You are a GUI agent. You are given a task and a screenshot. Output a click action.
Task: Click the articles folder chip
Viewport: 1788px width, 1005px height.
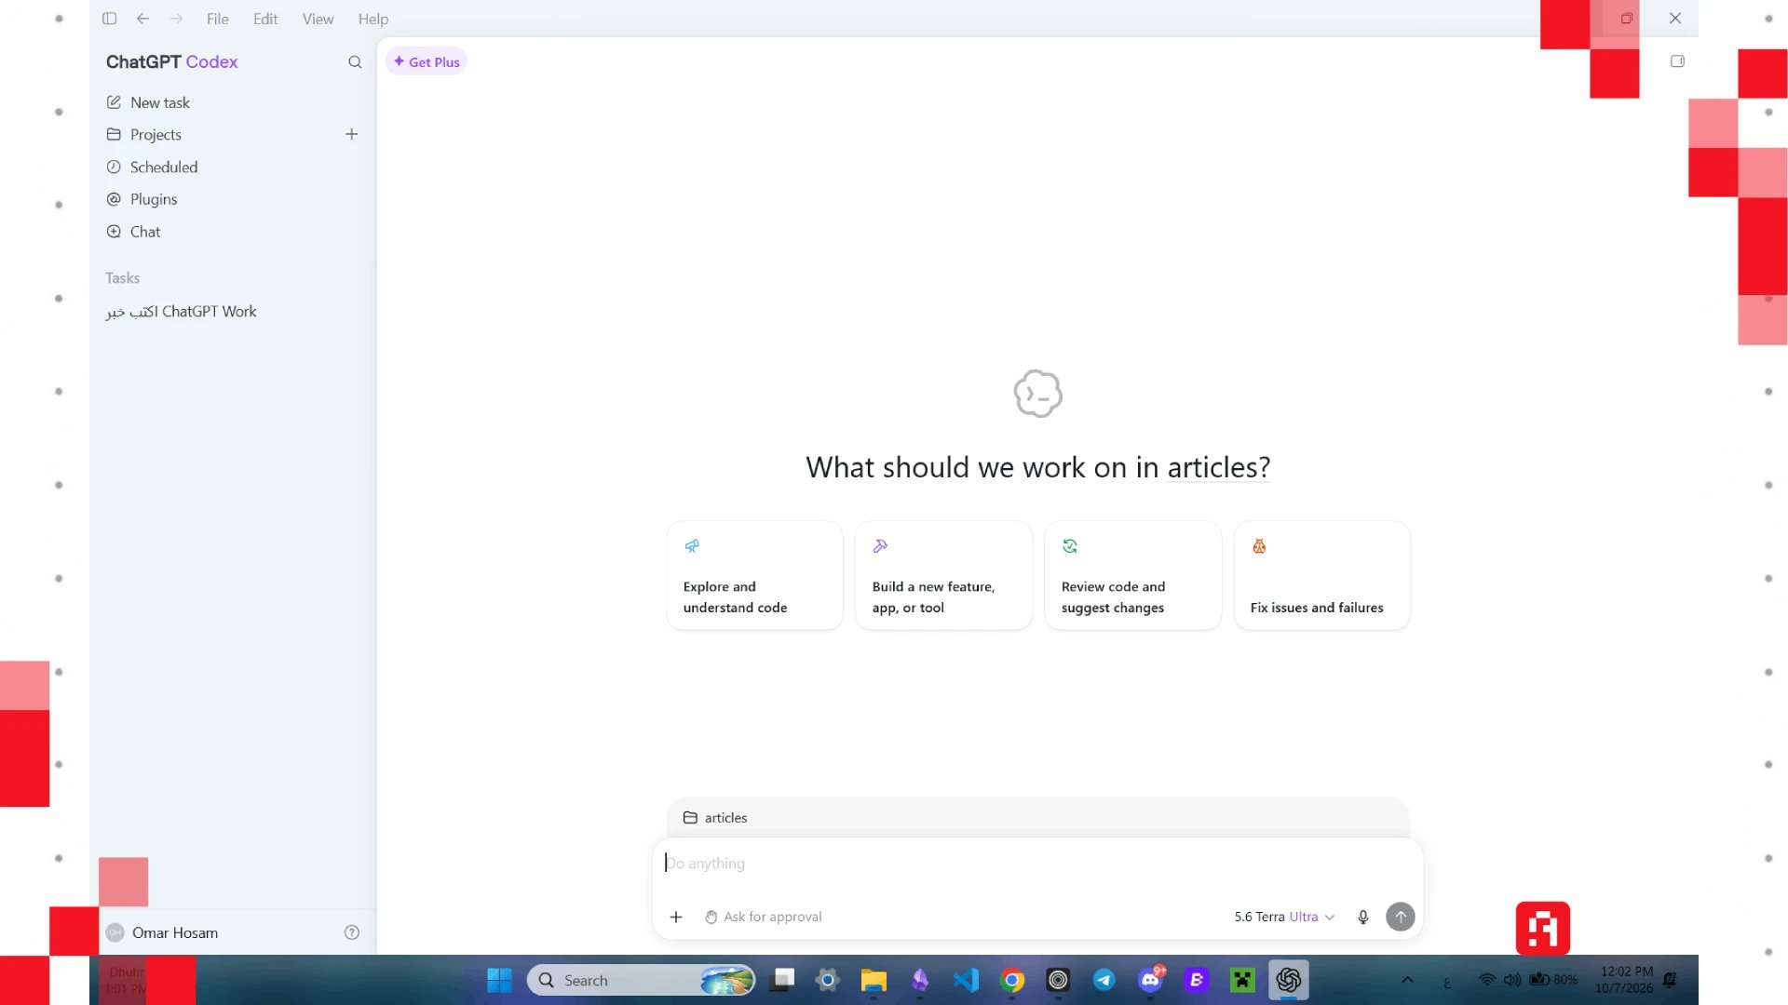pyautogui.click(x=715, y=818)
